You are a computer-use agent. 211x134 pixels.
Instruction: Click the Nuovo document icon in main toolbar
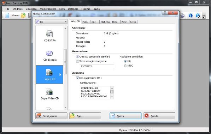7,16
